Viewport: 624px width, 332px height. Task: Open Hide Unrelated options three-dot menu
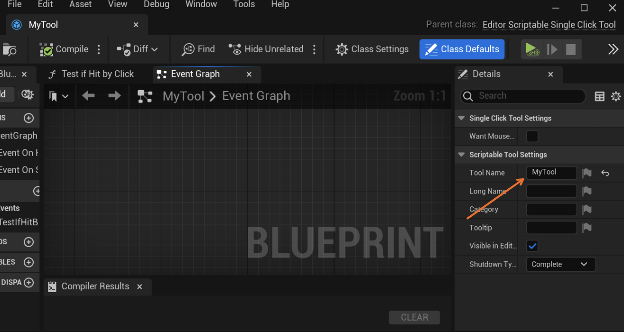click(x=314, y=49)
